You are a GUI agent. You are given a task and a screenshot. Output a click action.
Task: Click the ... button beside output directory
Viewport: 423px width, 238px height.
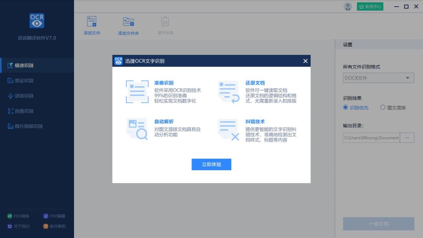(408, 138)
